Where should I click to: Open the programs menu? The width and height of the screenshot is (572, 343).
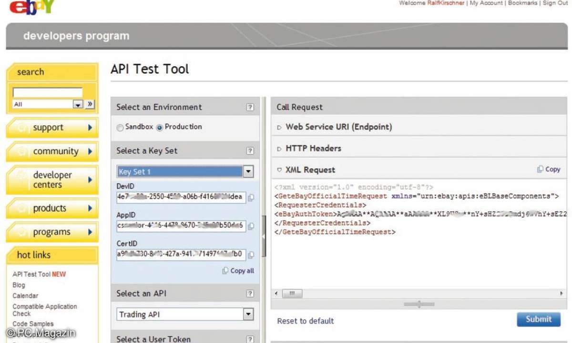tap(52, 232)
